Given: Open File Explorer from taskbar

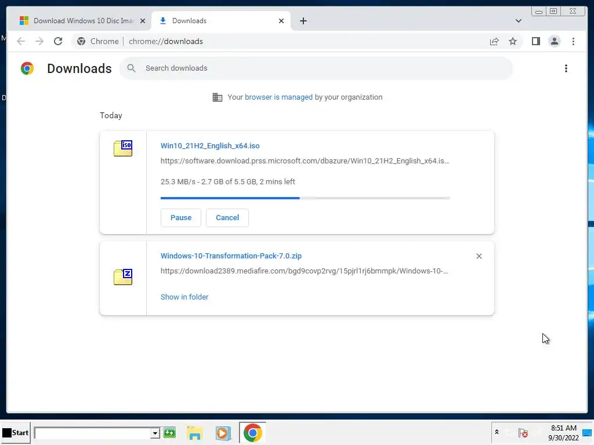Looking at the screenshot, I should [195, 433].
